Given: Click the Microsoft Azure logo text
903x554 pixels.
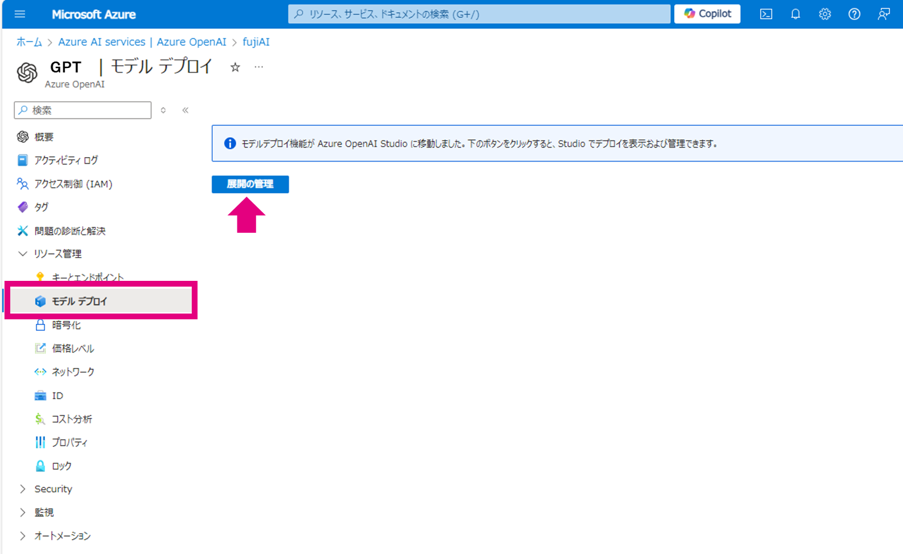Looking at the screenshot, I should pos(94,14).
